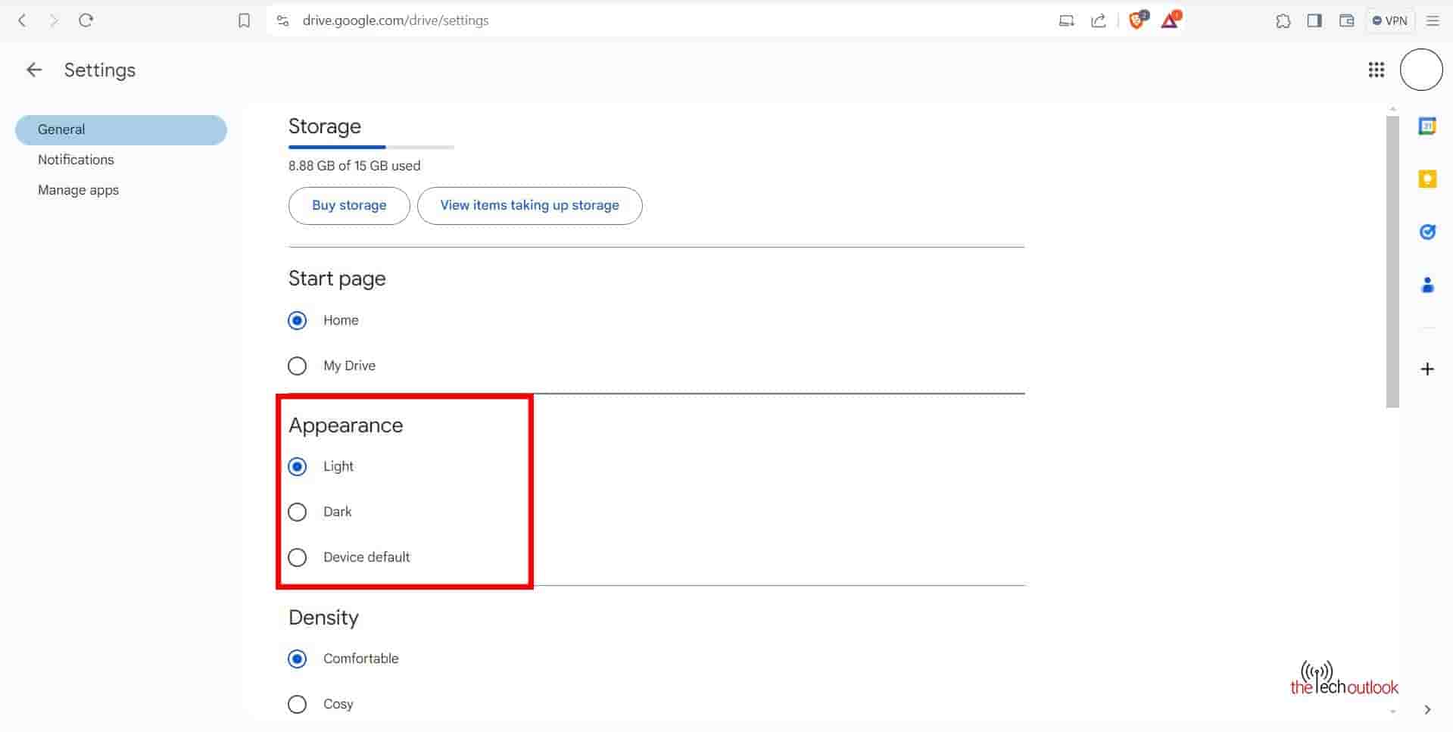Open Contacts side panel icon
This screenshot has height=732, width=1453.
point(1426,285)
